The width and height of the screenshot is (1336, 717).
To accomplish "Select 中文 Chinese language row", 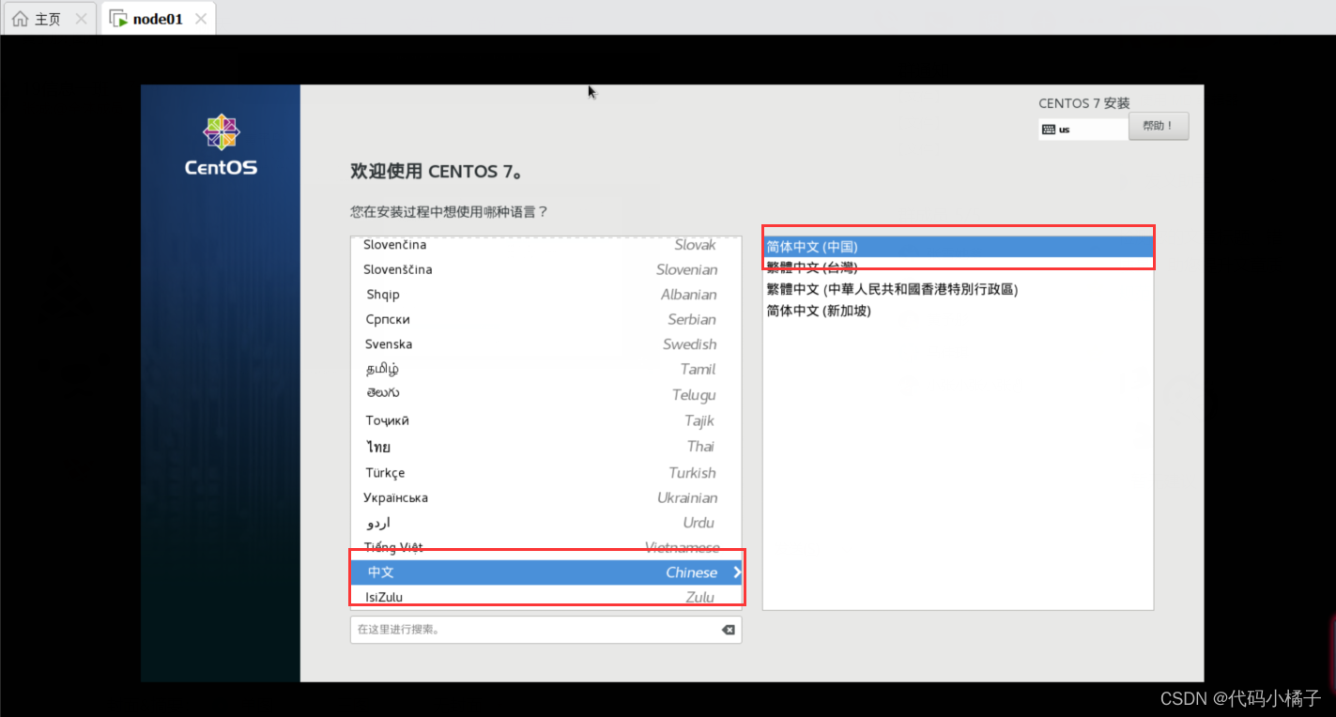I will [x=545, y=572].
